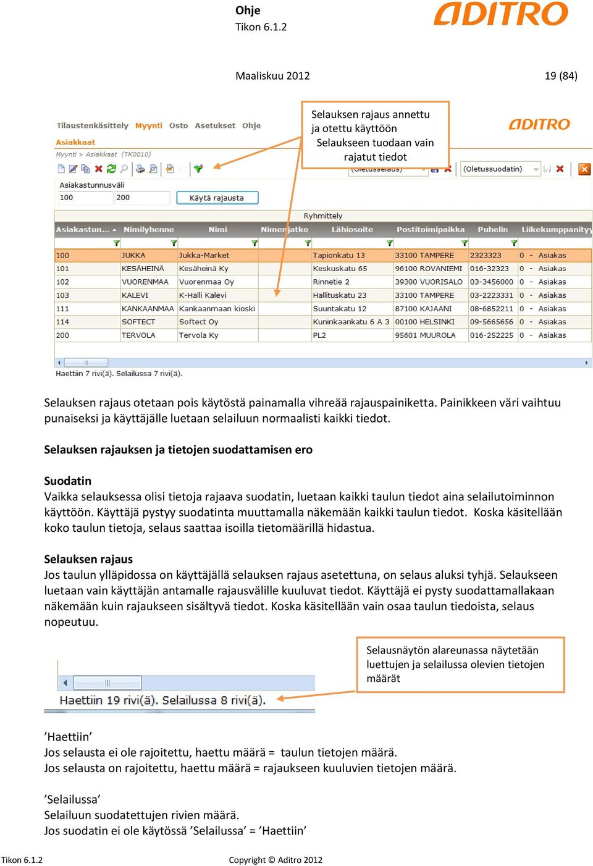The image size is (593, 866).
Task: Select the row for Softect Oy
Action: (323, 322)
